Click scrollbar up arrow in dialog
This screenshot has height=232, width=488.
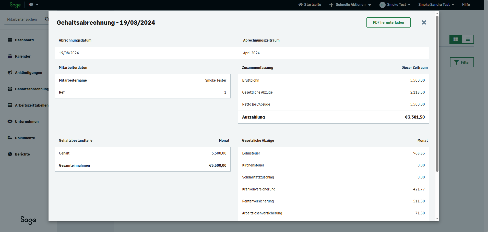coord(437,14)
